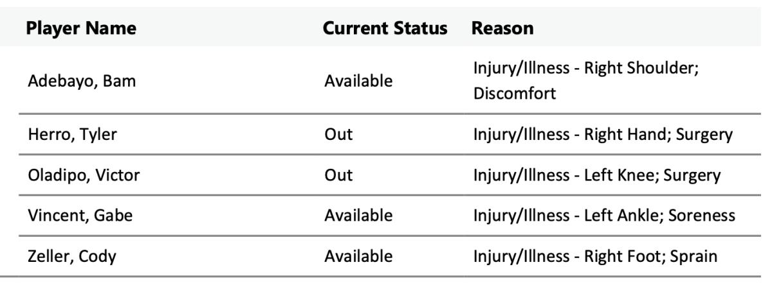Click Gabe Vincent's Available status

click(358, 216)
